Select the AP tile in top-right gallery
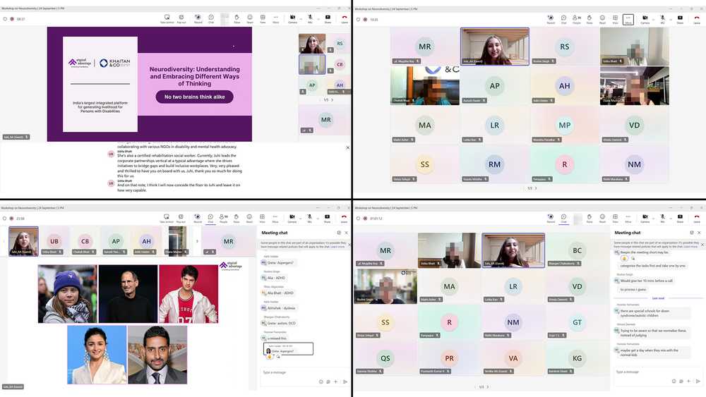The width and height of the screenshot is (706, 397). (494, 86)
